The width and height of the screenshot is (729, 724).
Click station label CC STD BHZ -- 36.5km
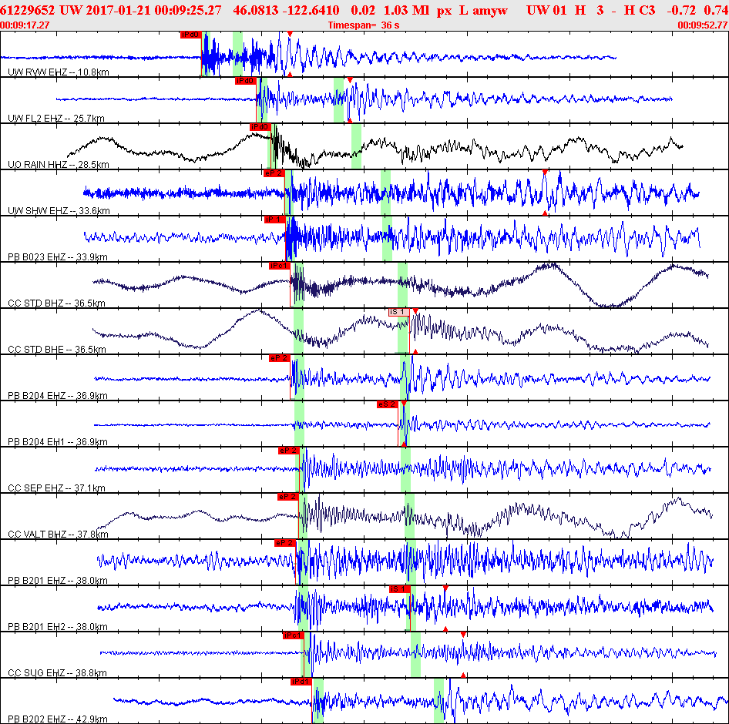(57, 303)
